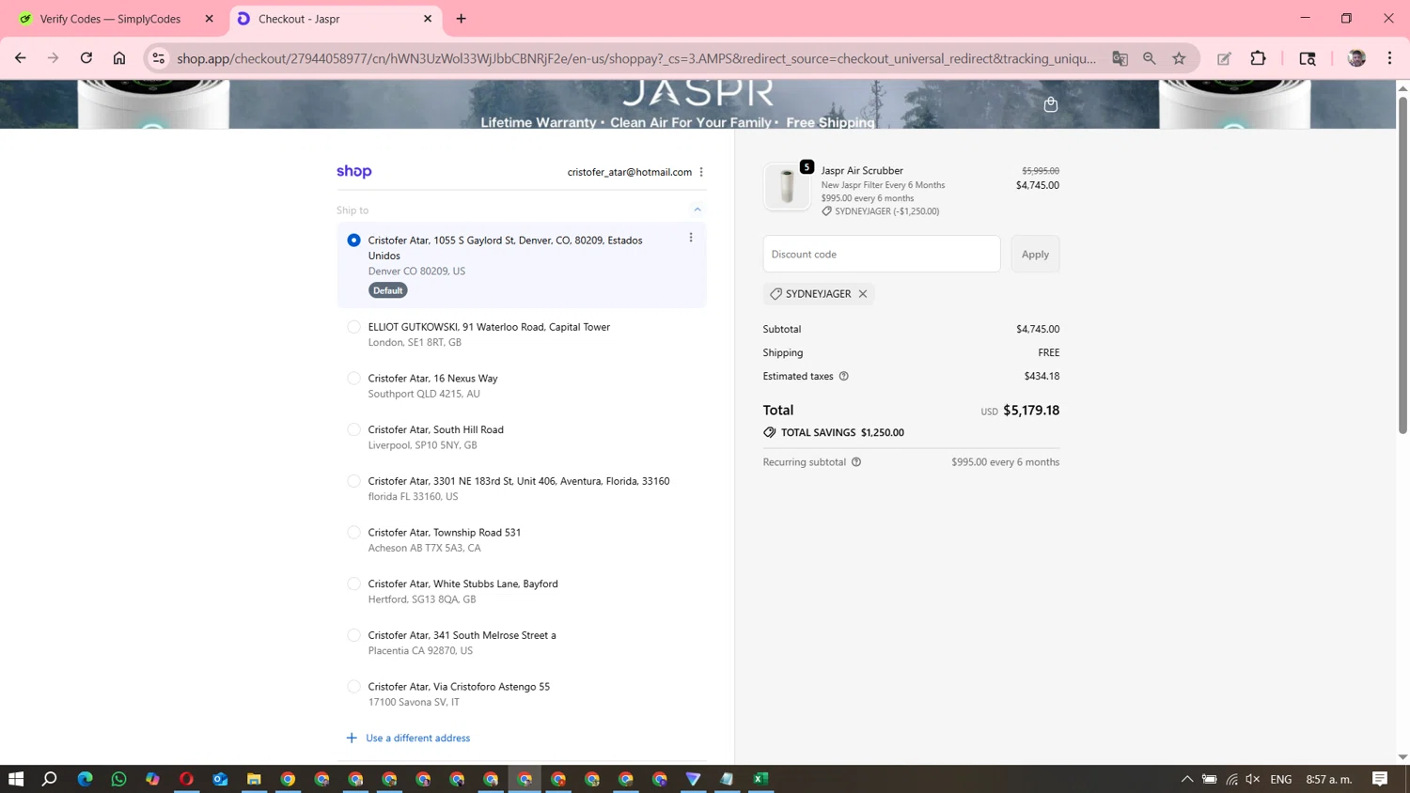The image size is (1410, 793).
Task: Show the recurring subtotal info icon
Action: 856,462
